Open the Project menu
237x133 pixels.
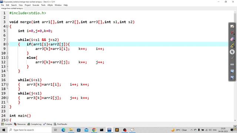tap(28, 5)
